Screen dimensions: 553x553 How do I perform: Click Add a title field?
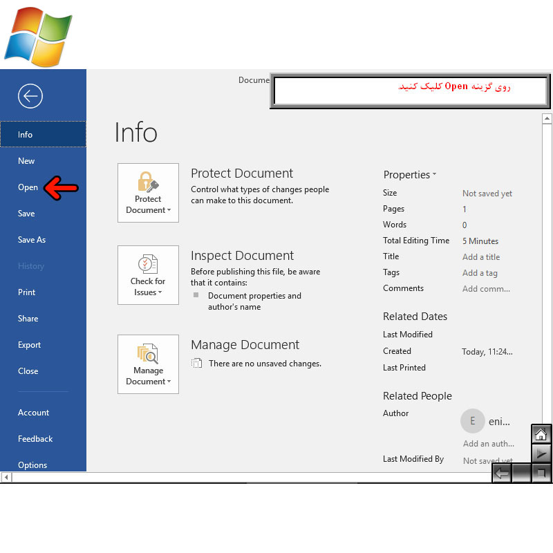[481, 257]
